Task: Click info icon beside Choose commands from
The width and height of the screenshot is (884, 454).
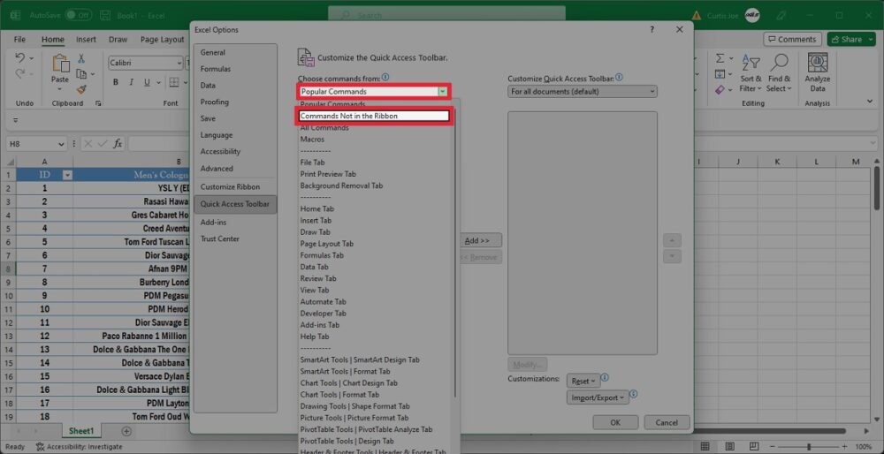Action: coord(385,78)
